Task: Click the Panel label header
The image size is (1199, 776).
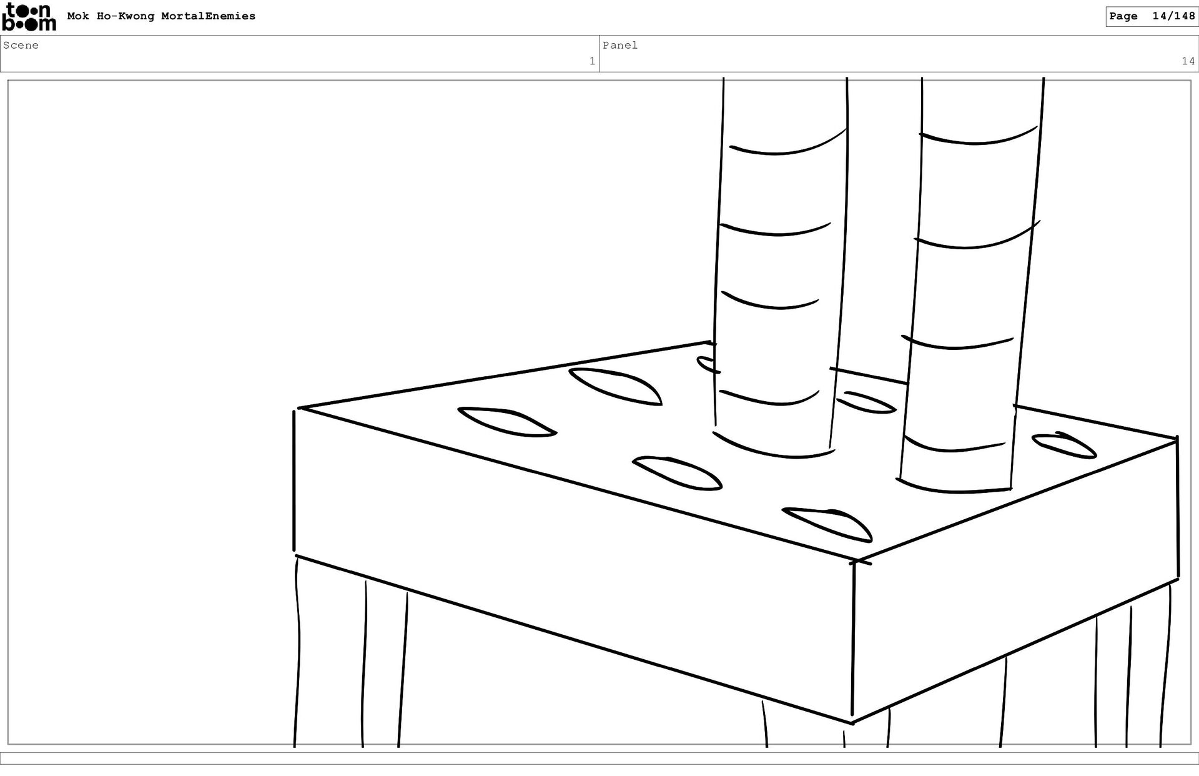Action: (620, 45)
